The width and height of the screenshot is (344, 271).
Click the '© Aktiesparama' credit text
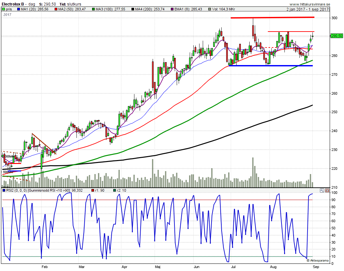tap(318, 261)
